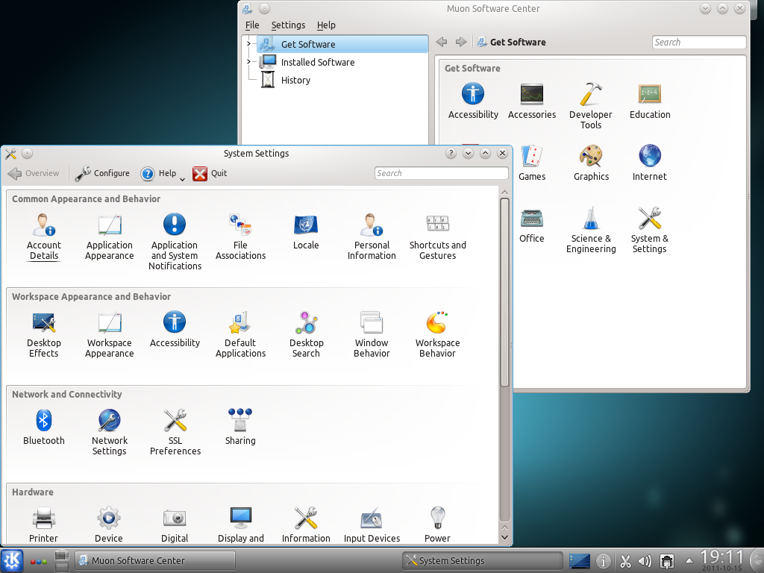The image size is (764, 573).
Task: Click the clock in the panel
Action: (722, 560)
